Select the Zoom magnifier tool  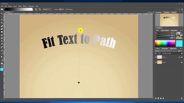(x=2, y=66)
